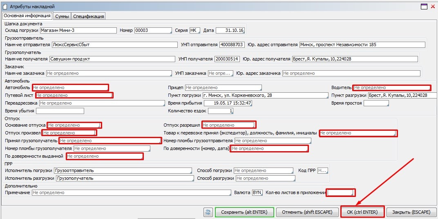The width and height of the screenshot is (438, 219).
Task: Open the Автомобиль dropdown field
Action: pos(70,87)
